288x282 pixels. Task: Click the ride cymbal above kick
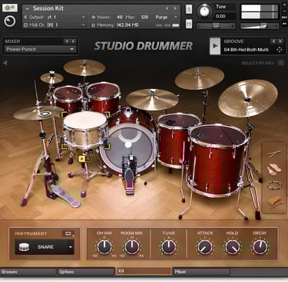tap(152, 100)
